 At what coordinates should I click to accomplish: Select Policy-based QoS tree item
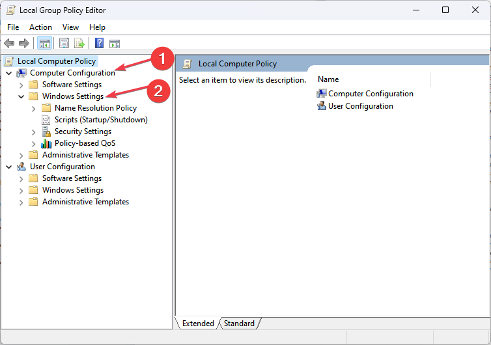[85, 143]
